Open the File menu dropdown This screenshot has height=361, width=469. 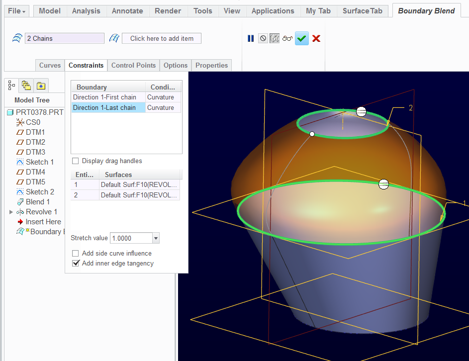[x=16, y=11]
